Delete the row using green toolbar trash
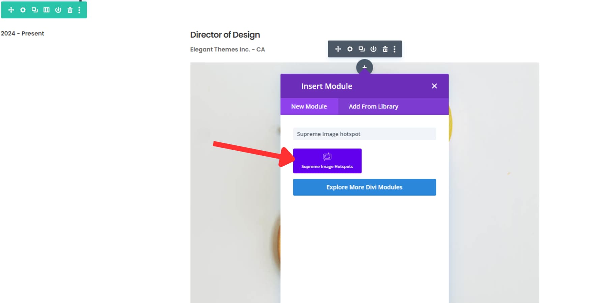 tap(70, 10)
